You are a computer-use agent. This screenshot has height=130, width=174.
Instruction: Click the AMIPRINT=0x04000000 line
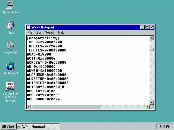point(48,83)
